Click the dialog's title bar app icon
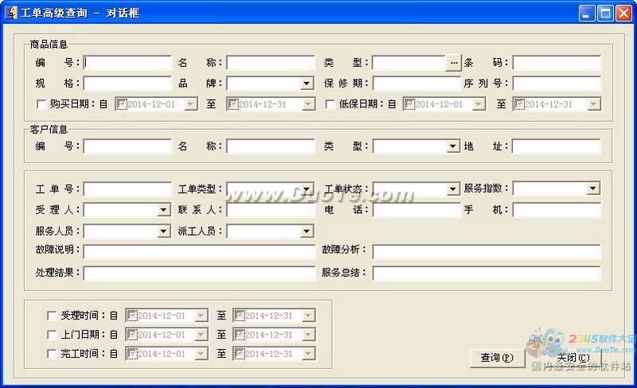The width and height of the screenshot is (637, 388). coord(11,13)
